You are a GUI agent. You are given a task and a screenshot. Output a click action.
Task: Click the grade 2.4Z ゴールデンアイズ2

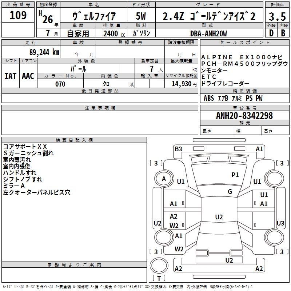click(209, 16)
